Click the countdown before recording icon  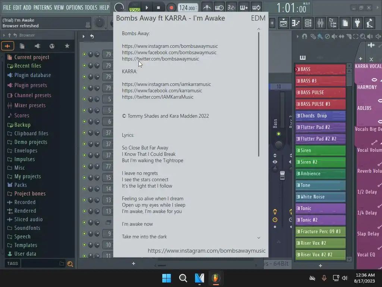[x=231, y=7]
